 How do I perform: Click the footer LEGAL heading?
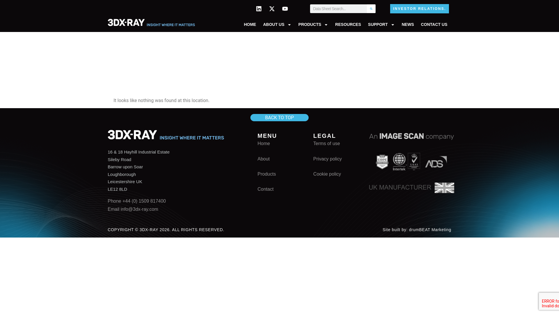pos(325,136)
